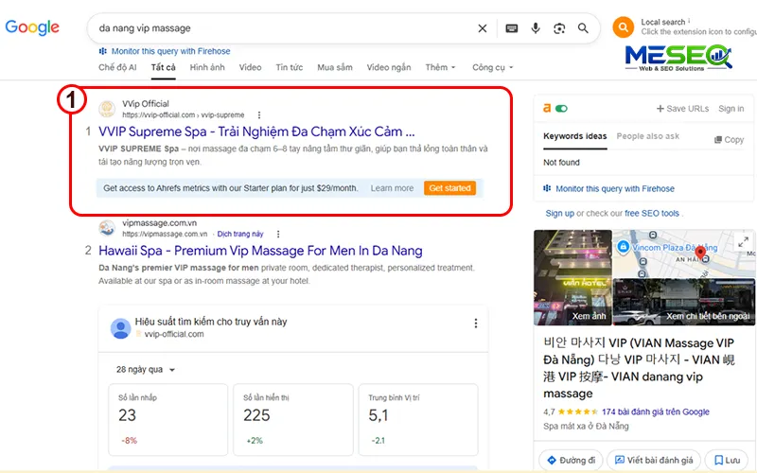The width and height of the screenshot is (757, 473).
Task: Select the Tất cả tab
Action: (x=163, y=67)
